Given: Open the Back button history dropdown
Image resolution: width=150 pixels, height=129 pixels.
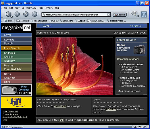Looking at the screenshot, I should coord(11,17).
